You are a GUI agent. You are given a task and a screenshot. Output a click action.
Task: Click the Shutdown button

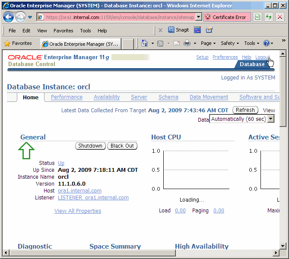(90, 146)
